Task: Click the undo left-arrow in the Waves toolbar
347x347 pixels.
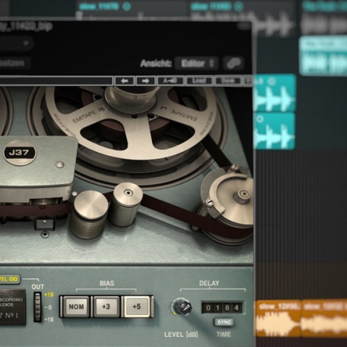Action: pos(124,81)
